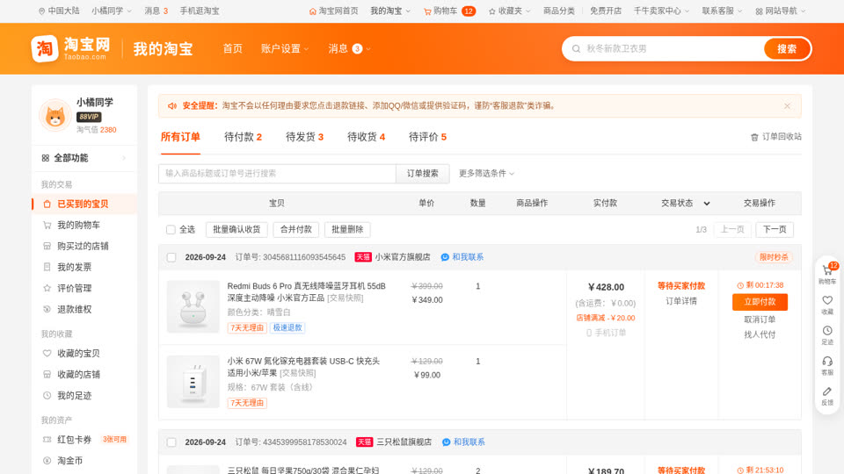This screenshot has height=474, width=844.
Task: Click the 全部功能 grid icon
Action: coord(45,158)
